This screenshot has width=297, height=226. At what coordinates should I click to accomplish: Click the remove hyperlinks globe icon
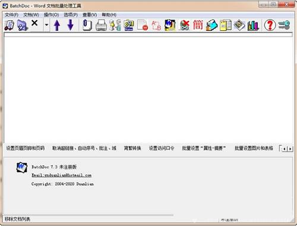[x=184, y=26]
